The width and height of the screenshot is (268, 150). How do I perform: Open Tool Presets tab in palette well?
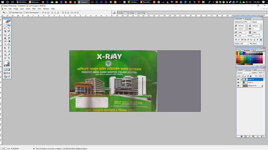(130, 13)
